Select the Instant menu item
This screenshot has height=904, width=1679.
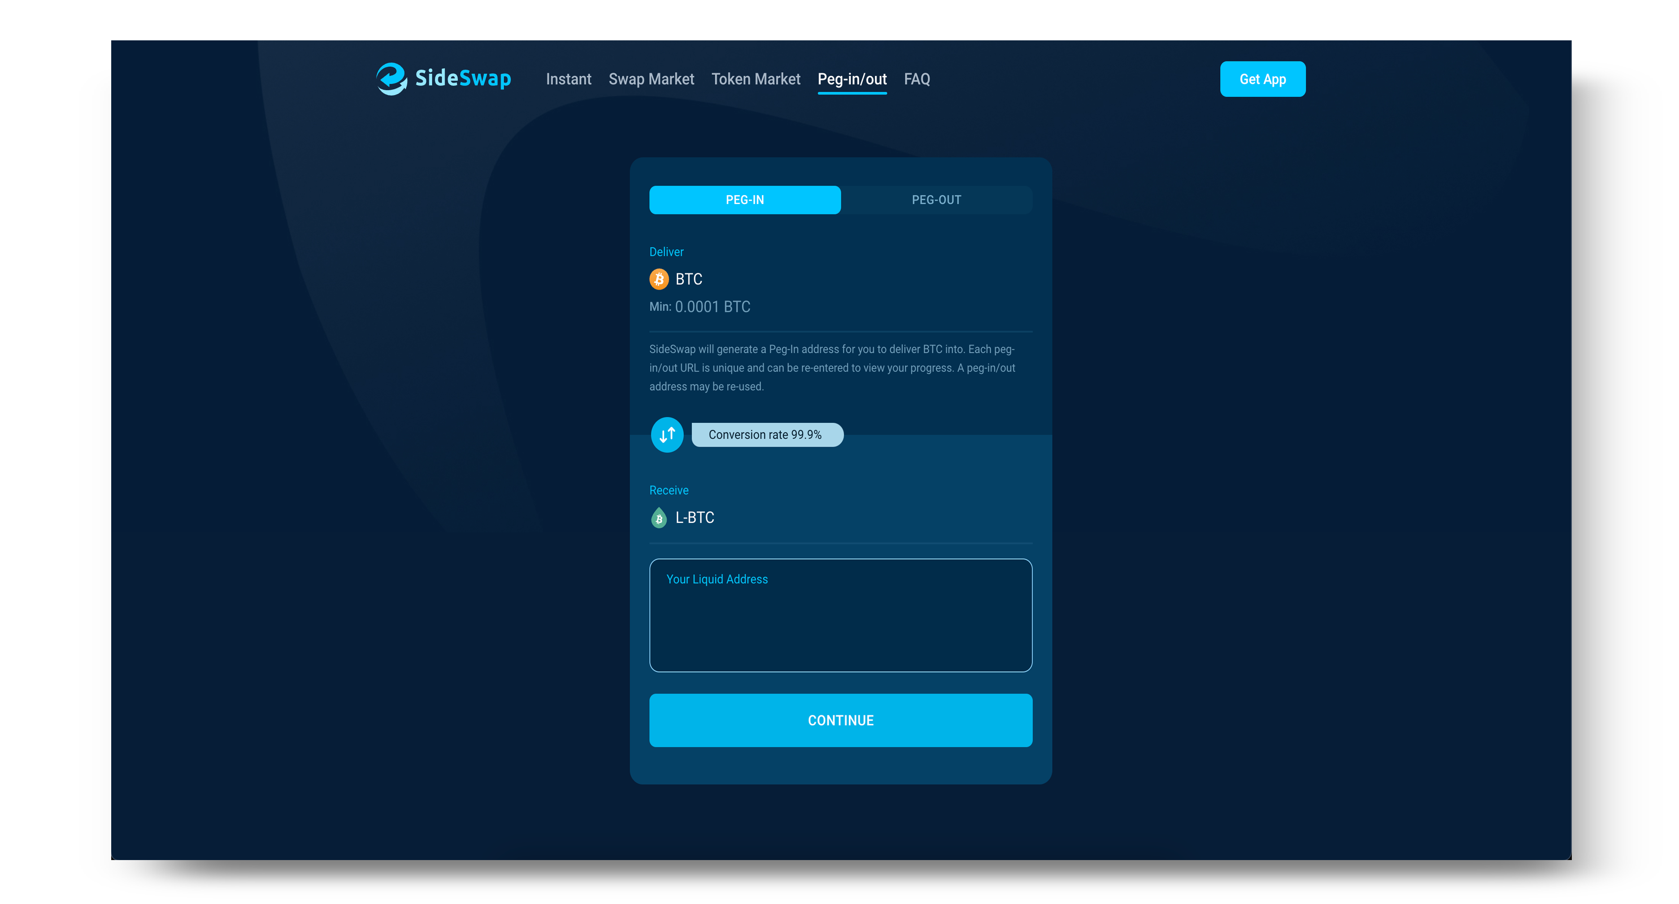tap(568, 78)
